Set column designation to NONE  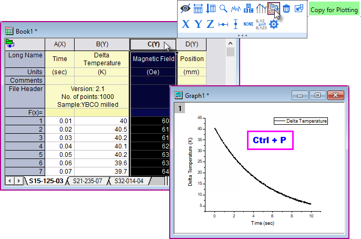click(x=249, y=24)
